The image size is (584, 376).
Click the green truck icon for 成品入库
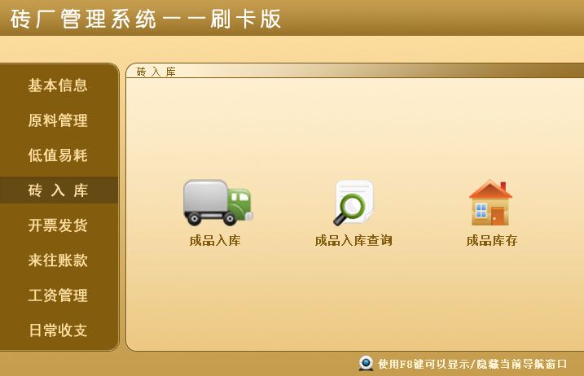pos(218,203)
